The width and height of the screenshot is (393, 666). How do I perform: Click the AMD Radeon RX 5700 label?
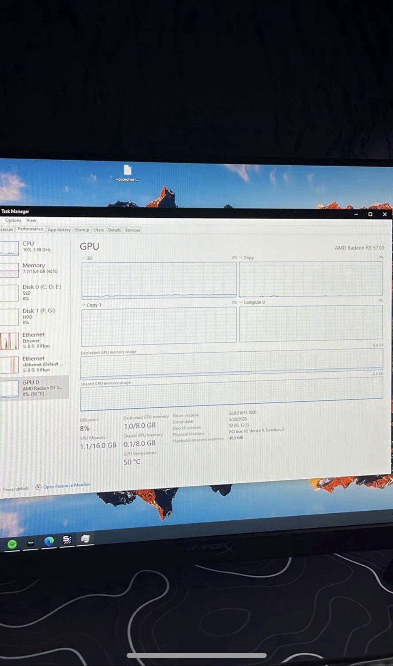[359, 247]
